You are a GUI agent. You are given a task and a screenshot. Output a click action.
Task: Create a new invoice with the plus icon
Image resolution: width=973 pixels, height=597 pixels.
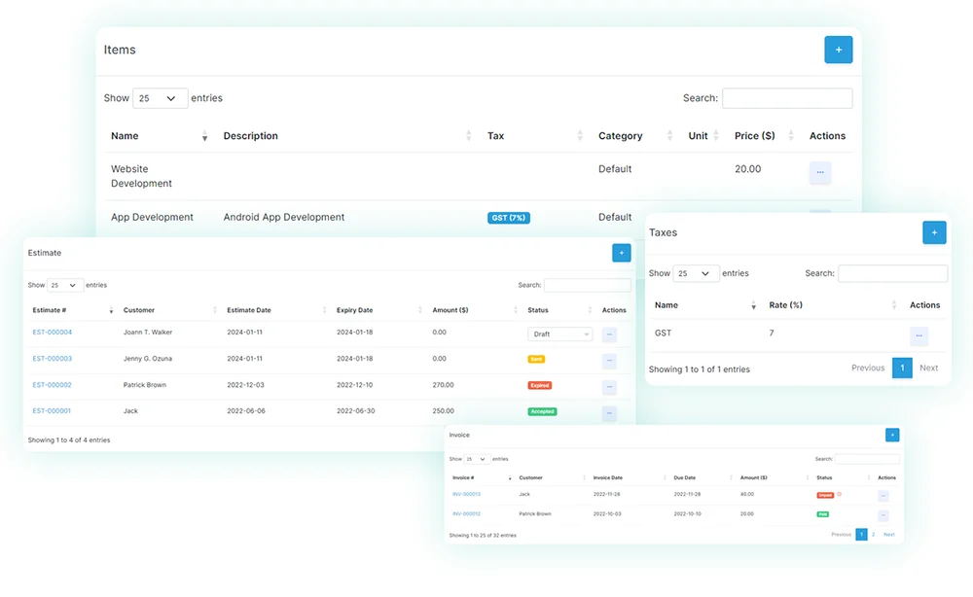tap(891, 435)
